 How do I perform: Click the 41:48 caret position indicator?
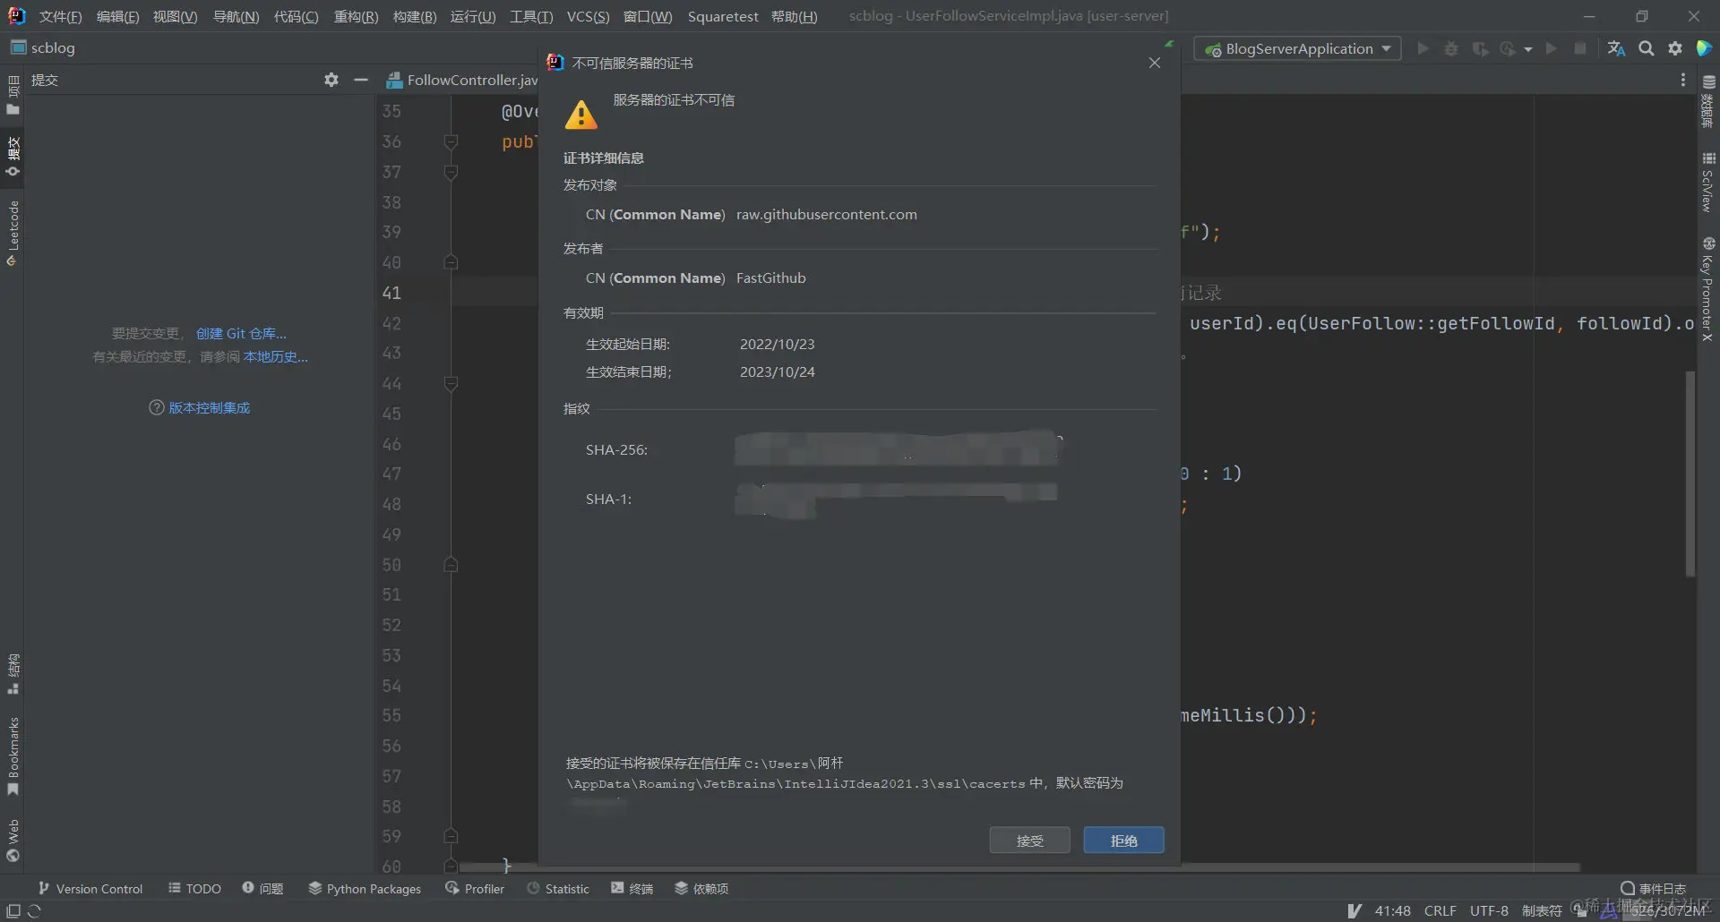1392,910
